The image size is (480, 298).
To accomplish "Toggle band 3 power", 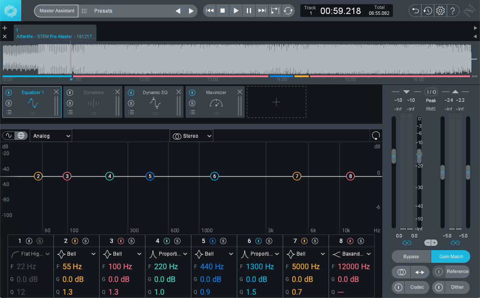I will point(121,241).
